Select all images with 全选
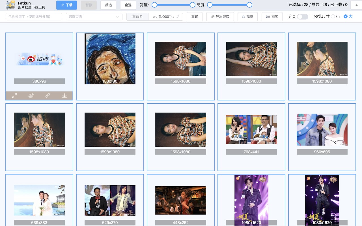Viewport: 362px width, 226px height. (128, 5)
